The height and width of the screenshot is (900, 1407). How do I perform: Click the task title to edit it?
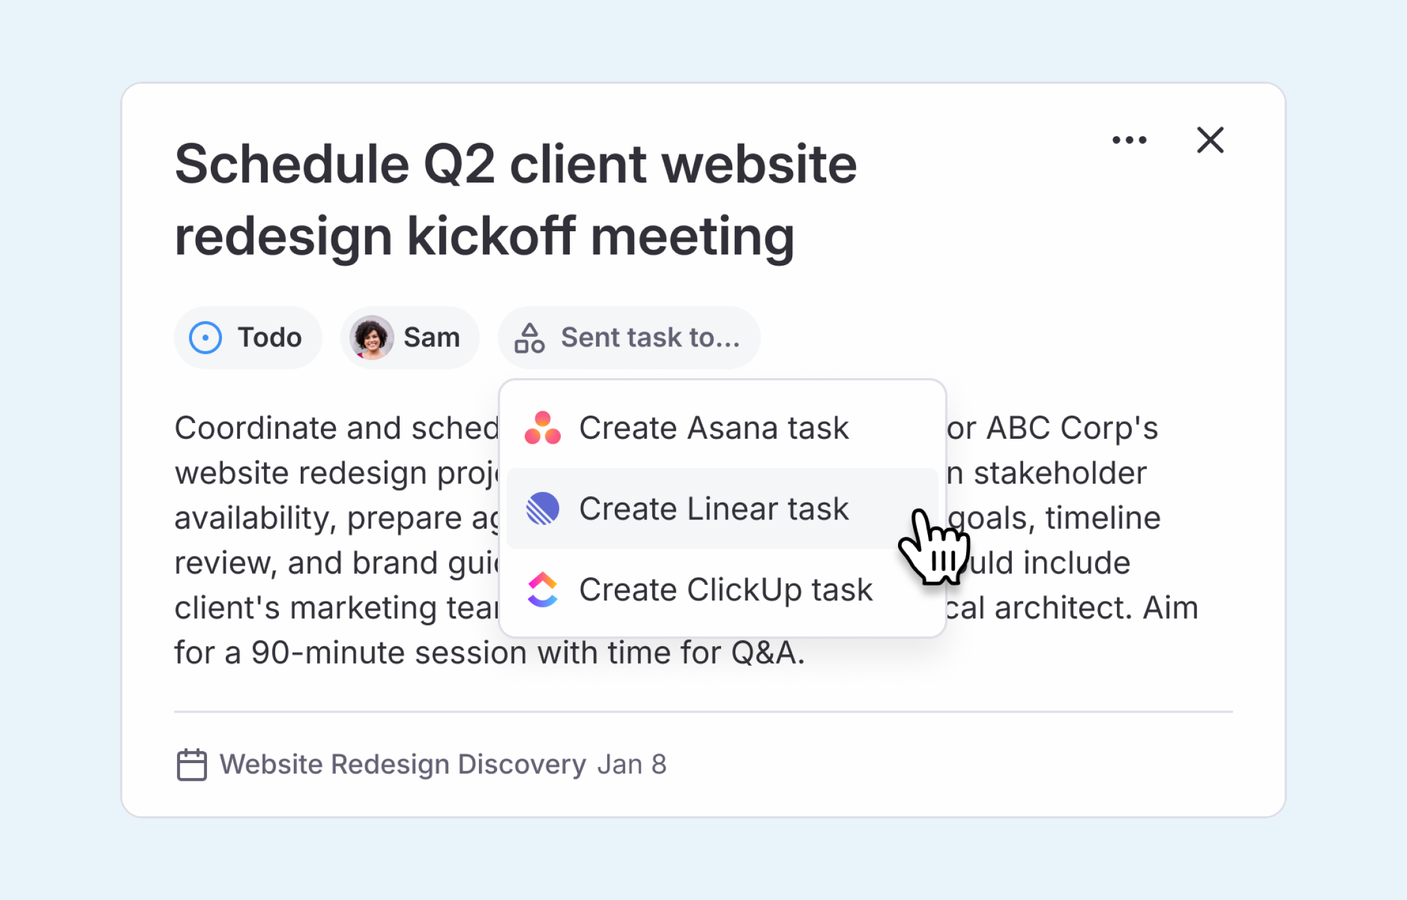516,200
